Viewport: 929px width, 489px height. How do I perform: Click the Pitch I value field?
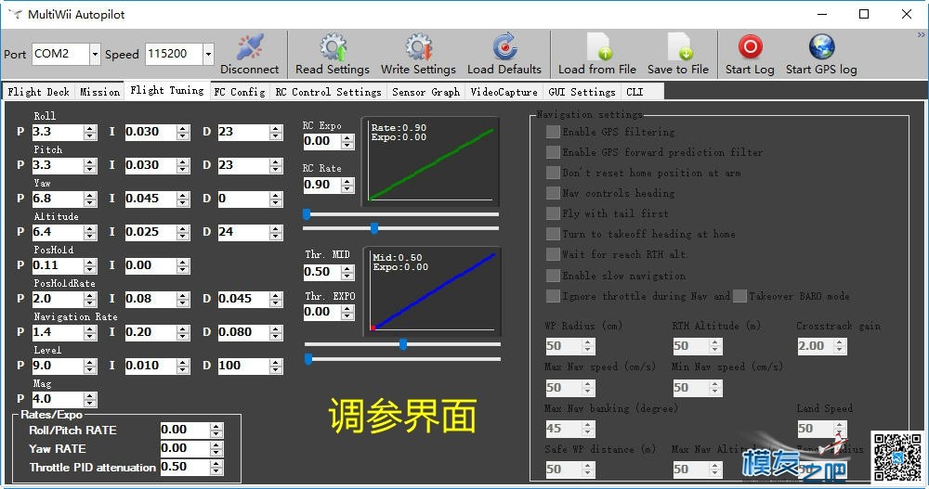point(150,165)
